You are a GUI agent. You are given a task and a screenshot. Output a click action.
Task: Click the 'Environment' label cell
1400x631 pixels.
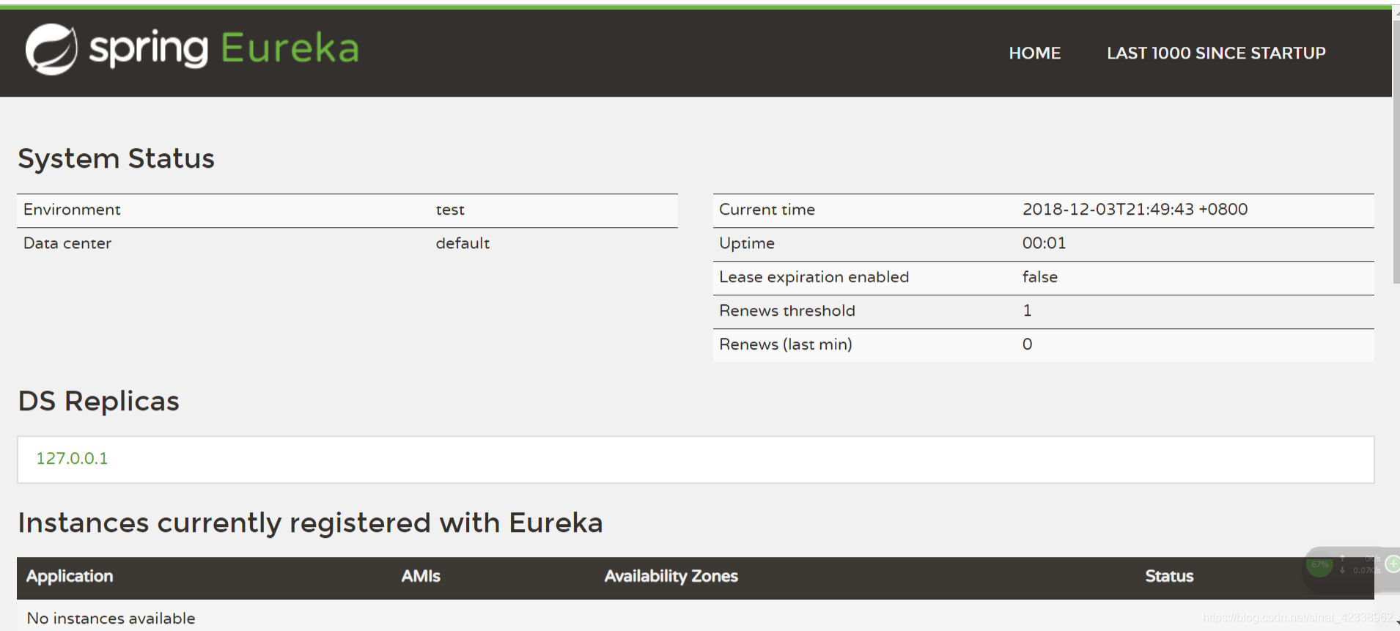coord(72,210)
